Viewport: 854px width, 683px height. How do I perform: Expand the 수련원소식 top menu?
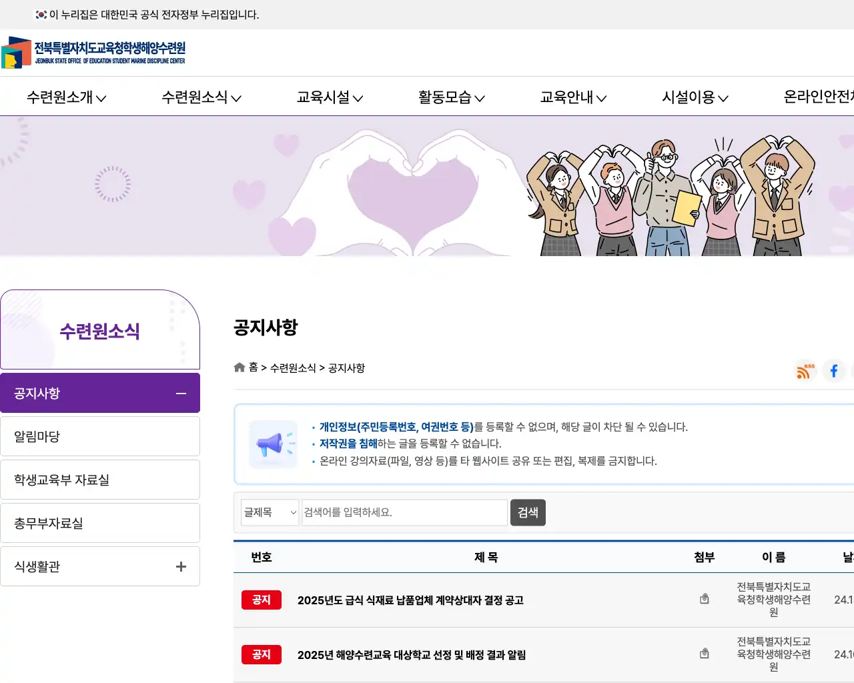[x=201, y=97]
